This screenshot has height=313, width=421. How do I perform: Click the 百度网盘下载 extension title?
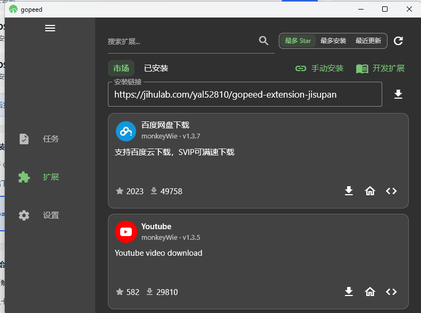pos(165,125)
